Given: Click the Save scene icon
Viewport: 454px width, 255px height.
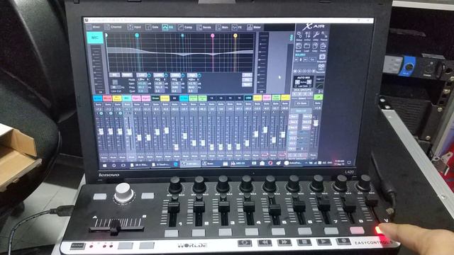Looking at the screenshot, I should click(299, 47).
